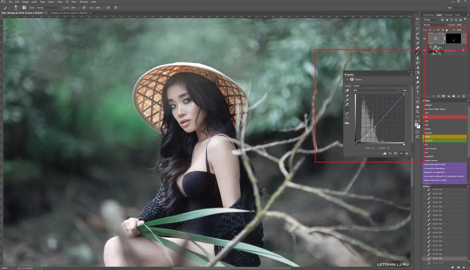Select the Horizontal Type tool
The height and width of the screenshot is (270, 470).
coord(417,92)
